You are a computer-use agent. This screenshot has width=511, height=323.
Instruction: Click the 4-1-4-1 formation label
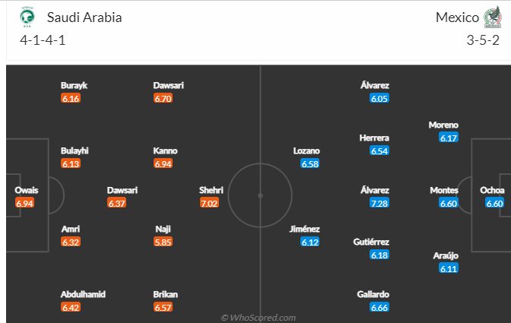pyautogui.click(x=43, y=40)
